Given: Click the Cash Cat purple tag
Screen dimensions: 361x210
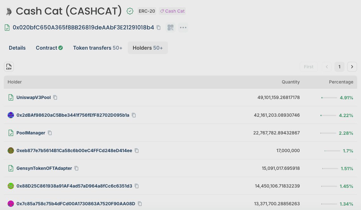Looking at the screenshot, I should click(x=172, y=11).
